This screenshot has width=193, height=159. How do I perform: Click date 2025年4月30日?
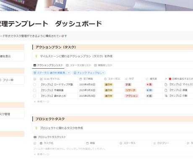click(x=87, y=85)
